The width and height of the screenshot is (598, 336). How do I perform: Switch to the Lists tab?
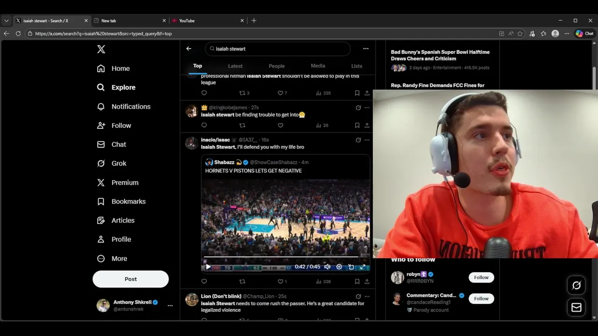(356, 66)
